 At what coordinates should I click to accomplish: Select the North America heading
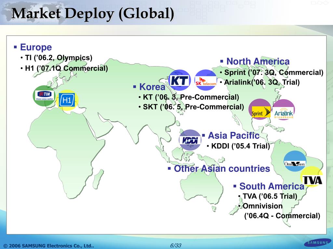click(258, 61)
